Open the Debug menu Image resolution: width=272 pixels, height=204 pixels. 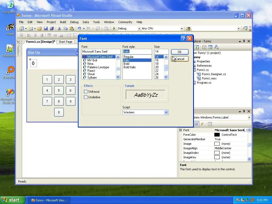click(74, 22)
